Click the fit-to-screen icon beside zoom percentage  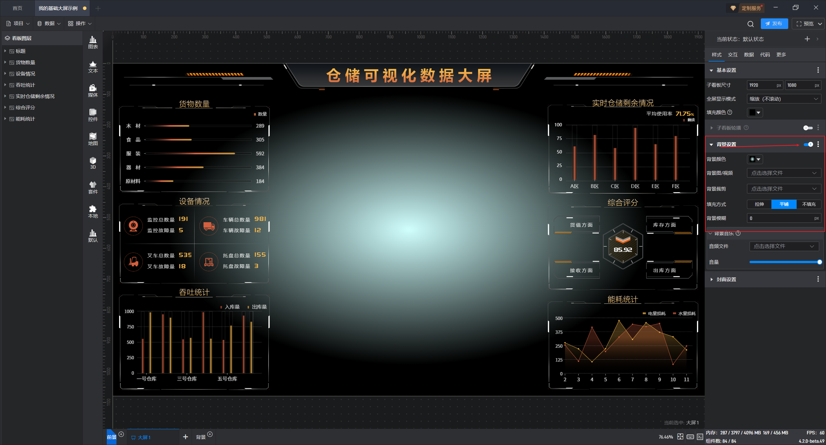coord(680,437)
